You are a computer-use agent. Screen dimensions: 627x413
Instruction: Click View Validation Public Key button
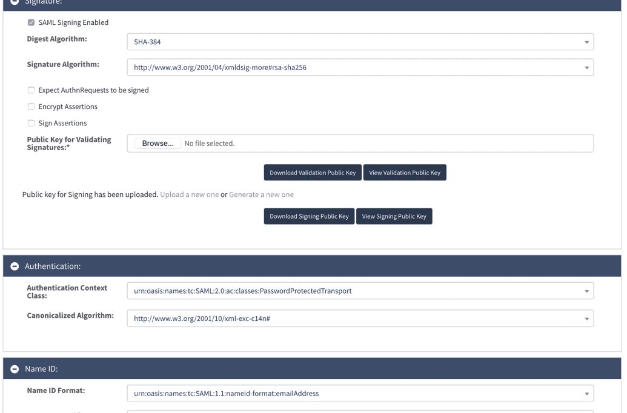[405, 173]
